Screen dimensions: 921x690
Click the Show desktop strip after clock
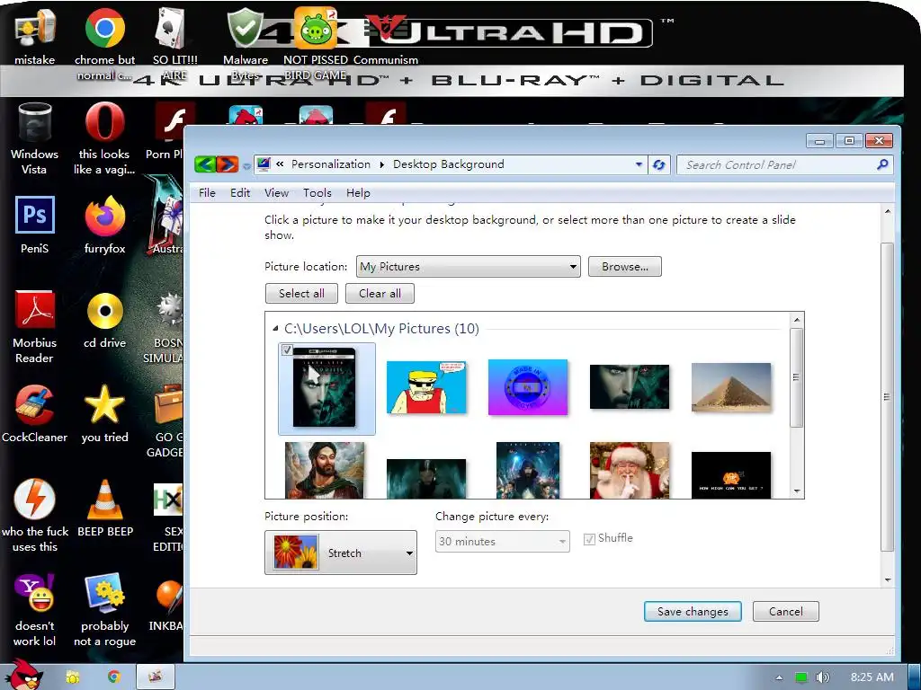pos(915,677)
